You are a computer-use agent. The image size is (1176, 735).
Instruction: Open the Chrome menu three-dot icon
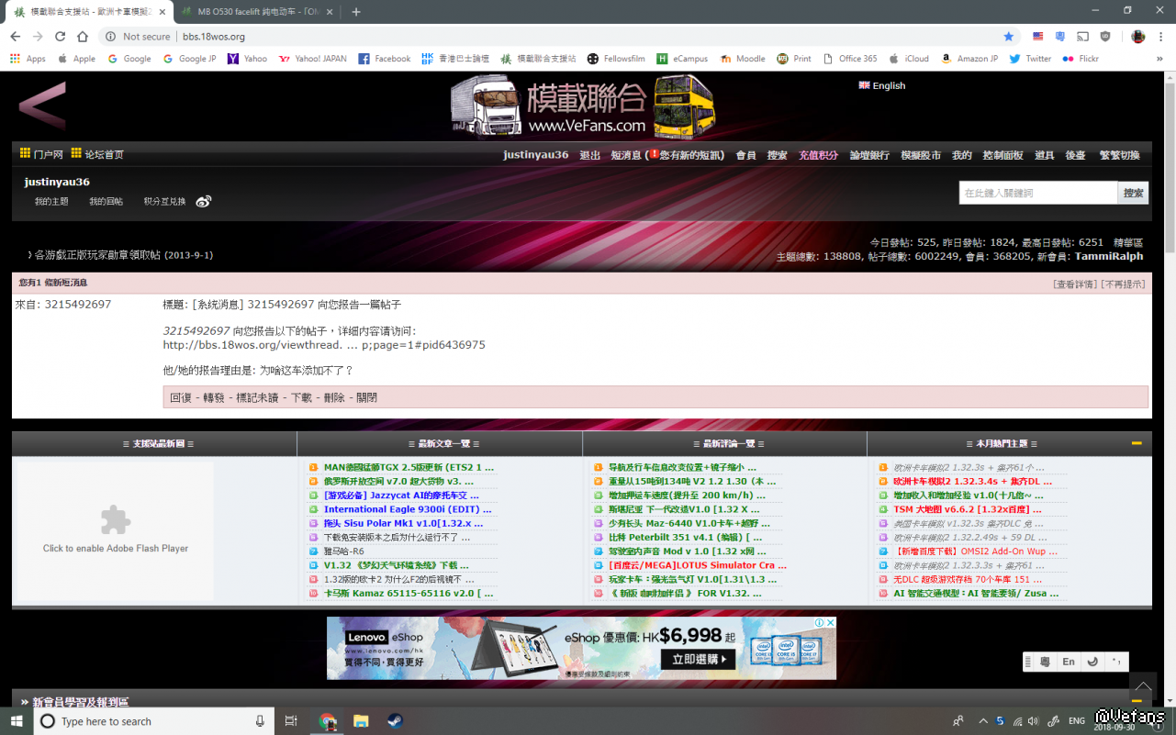1160,37
